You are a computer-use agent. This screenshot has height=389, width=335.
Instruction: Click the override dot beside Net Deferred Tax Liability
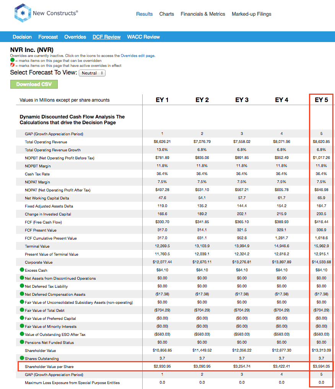22,286
